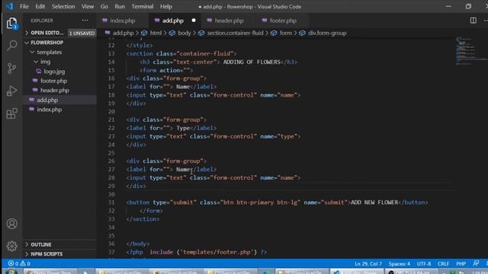Open the Terminal menu
The width and height of the screenshot is (488, 274).
tap(143, 7)
